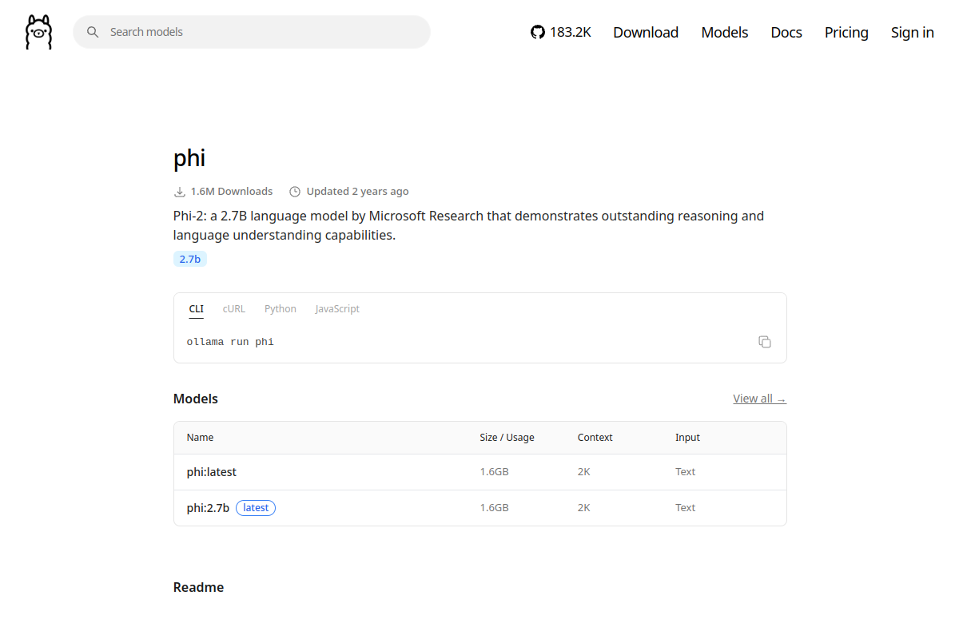The image size is (959, 639).
Task: Open the phi:latest model row
Action: coord(480,472)
